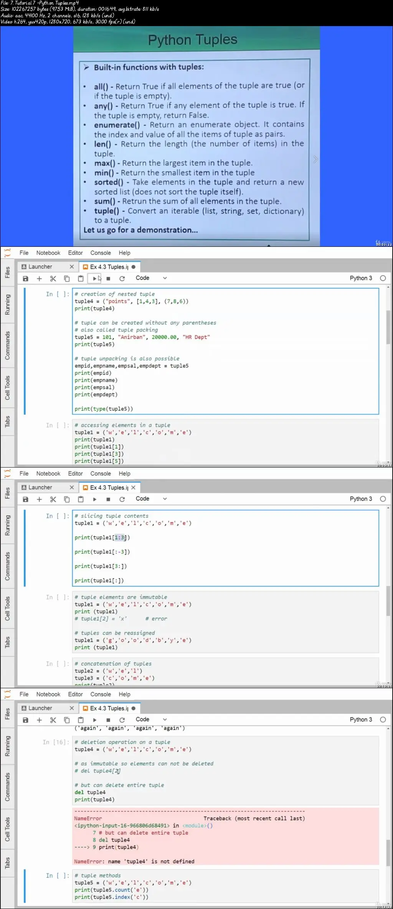
Task: Save the notebook in the slicing tuple contents frame
Action: pos(26,499)
